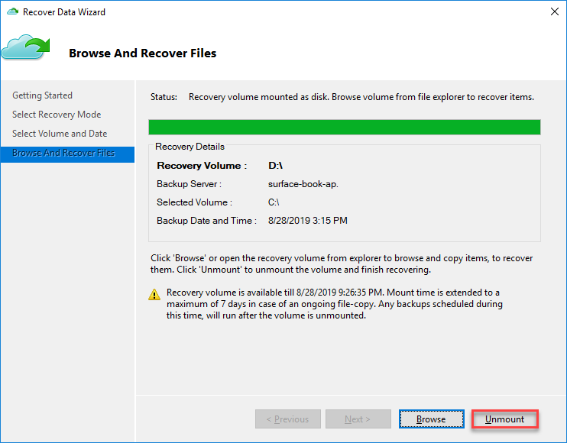Click the green progress bar
The height and width of the screenshot is (443, 567).
click(x=344, y=127)
